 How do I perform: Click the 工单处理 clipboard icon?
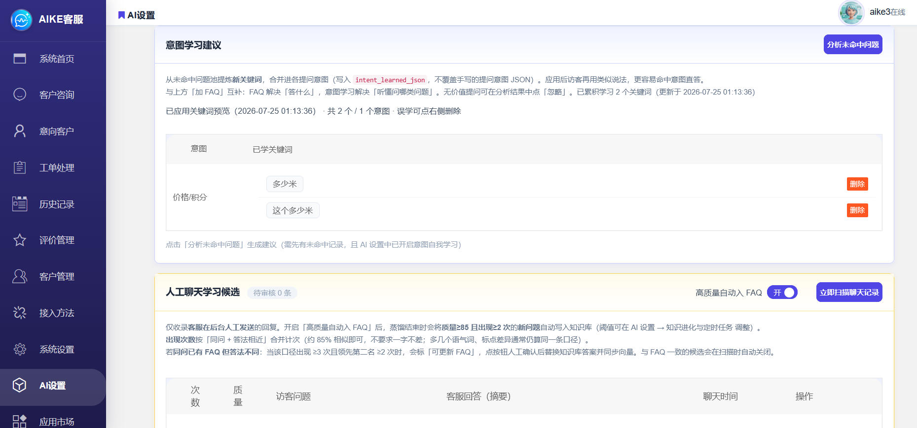click(20, 167)
